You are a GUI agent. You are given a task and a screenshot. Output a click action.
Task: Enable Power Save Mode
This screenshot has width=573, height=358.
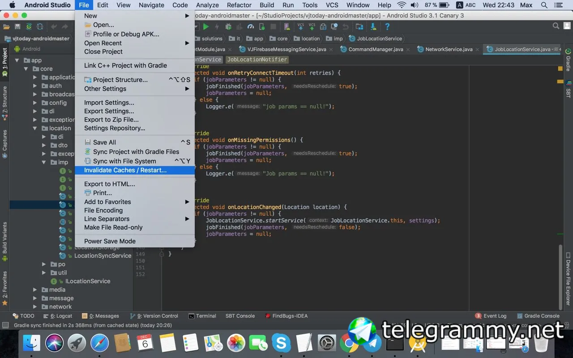(x=110, y=241)
